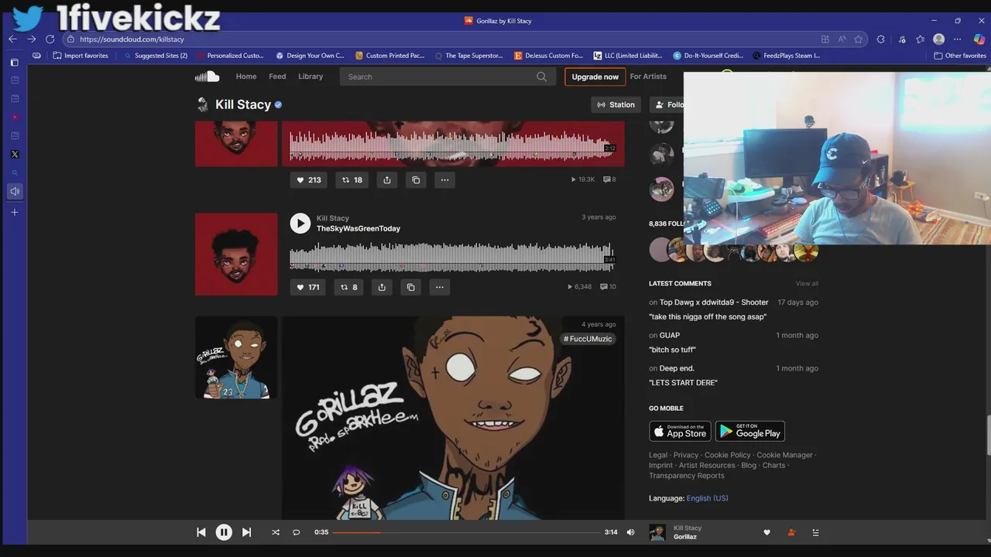Image resolution: width=991 pixels, height=557 pixels.
Task: Open Import favorites bookmark
Action: [81, 56]
